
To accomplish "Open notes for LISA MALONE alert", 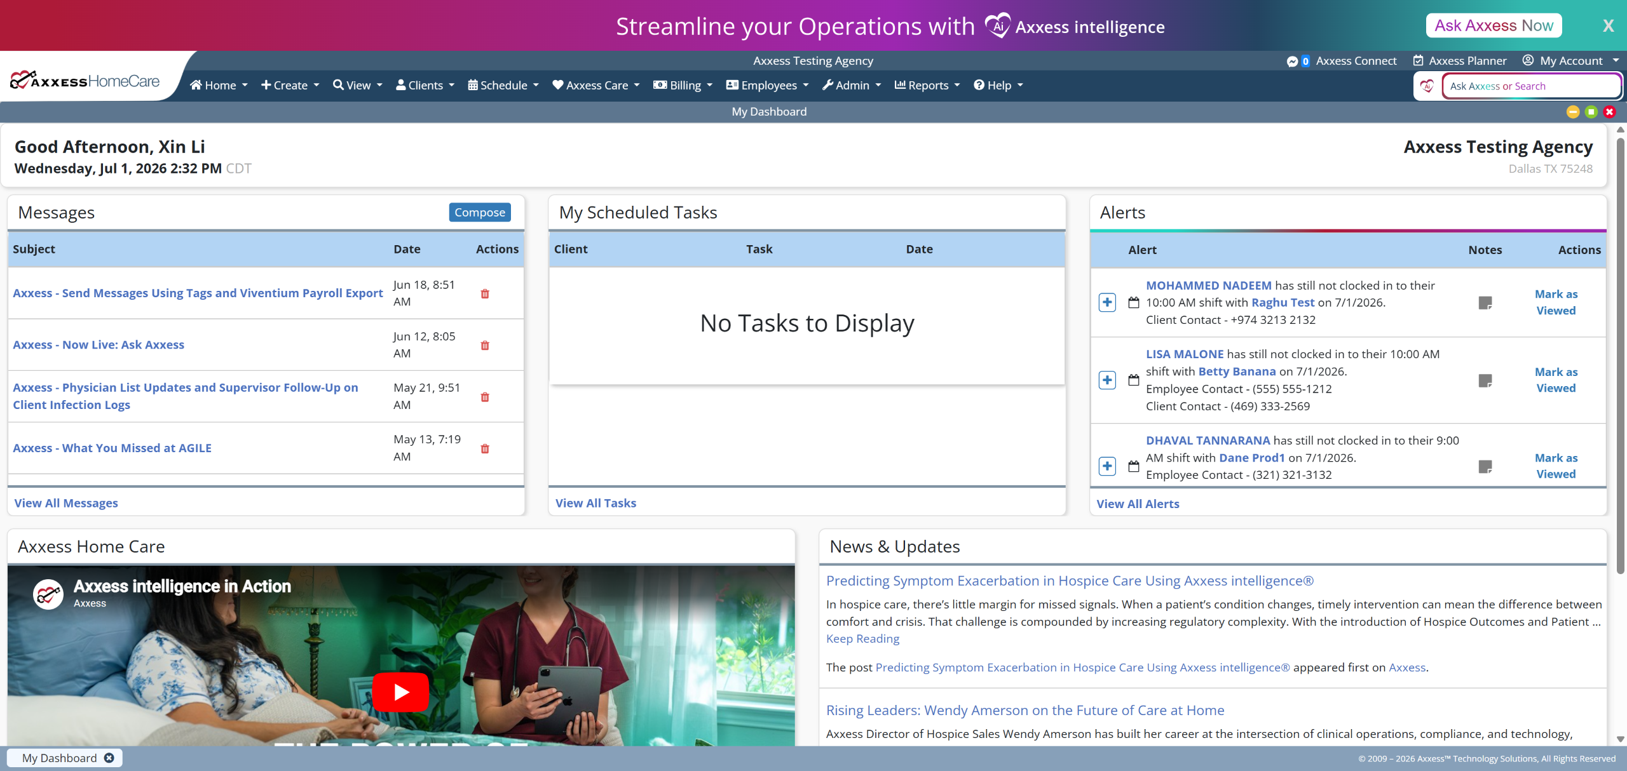I will 1485,380.
